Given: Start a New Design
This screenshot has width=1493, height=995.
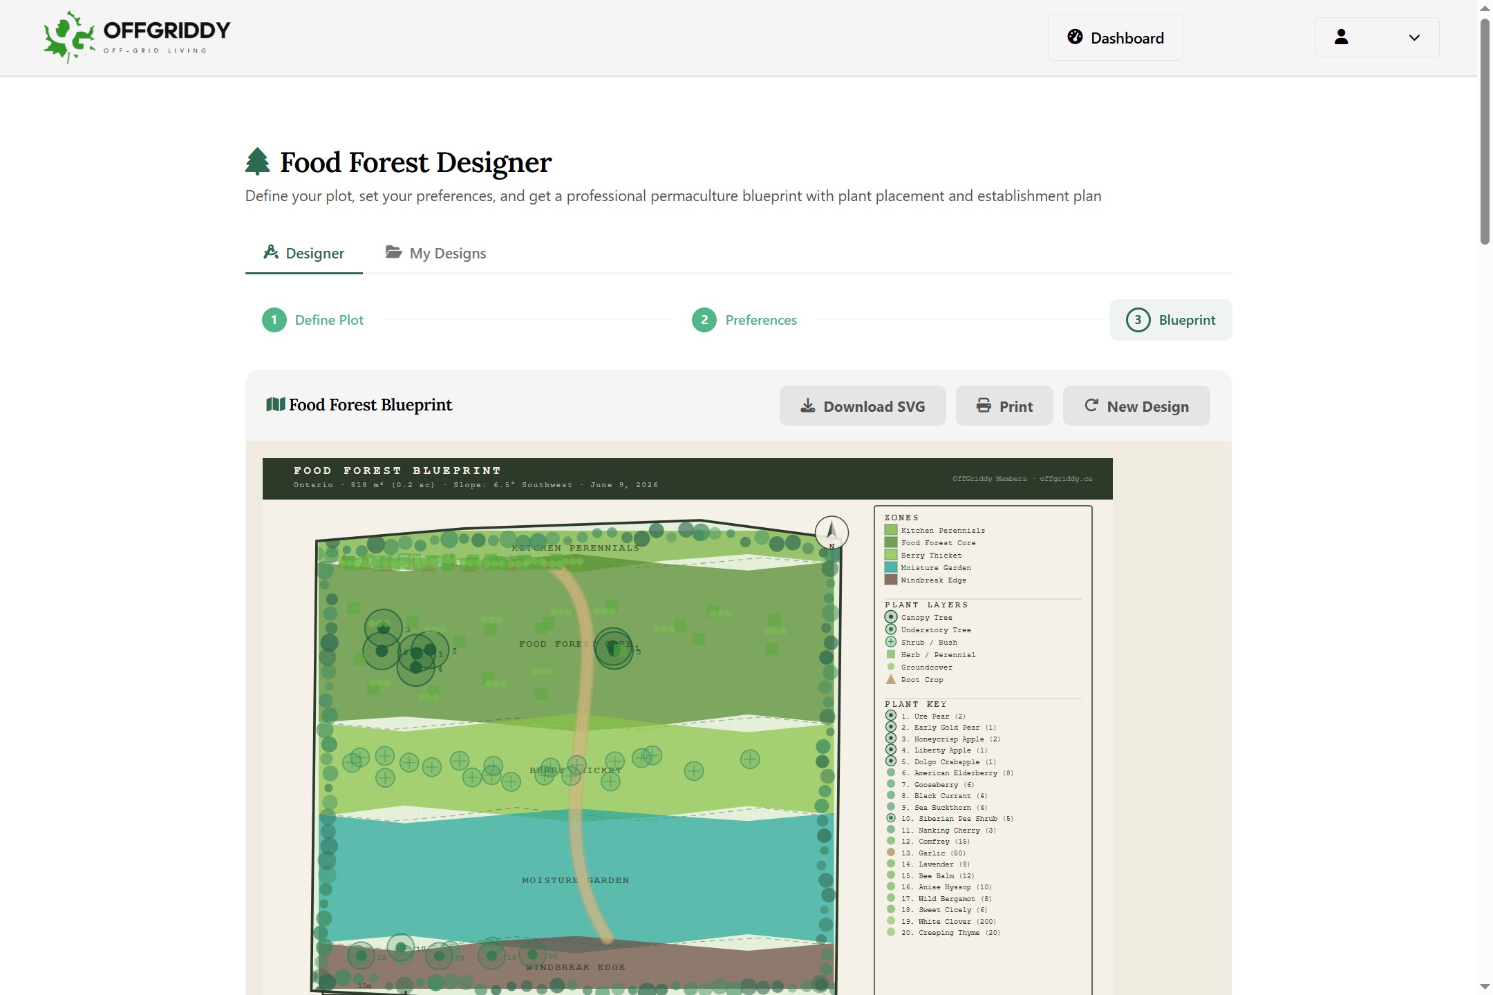Looking at the screenshot, I should [x=1136, y=406].
